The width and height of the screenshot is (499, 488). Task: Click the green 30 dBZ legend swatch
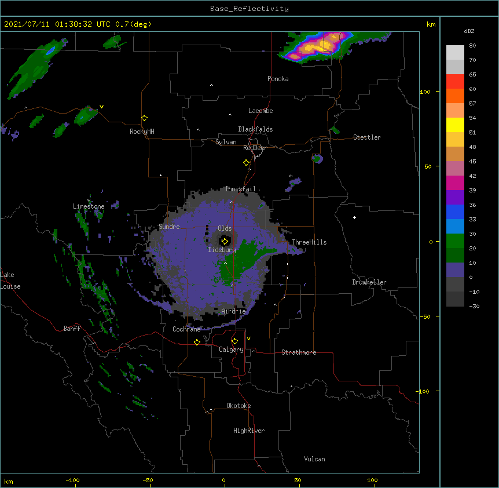(x=455, y=241)
